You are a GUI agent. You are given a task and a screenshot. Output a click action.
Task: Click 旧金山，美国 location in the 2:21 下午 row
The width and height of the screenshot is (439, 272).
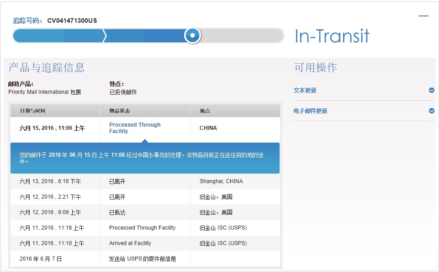[x=216, y=197]
